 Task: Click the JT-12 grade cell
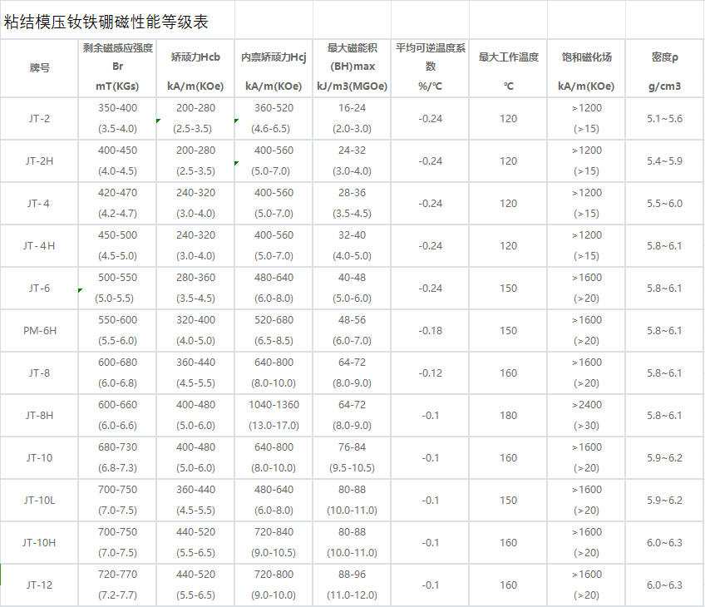[40, 585]
